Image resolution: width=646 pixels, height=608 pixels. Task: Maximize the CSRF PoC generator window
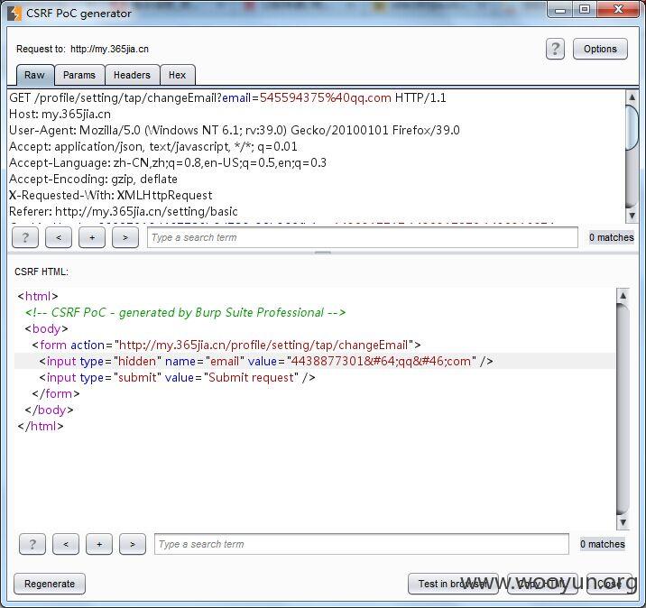(585, 10)
